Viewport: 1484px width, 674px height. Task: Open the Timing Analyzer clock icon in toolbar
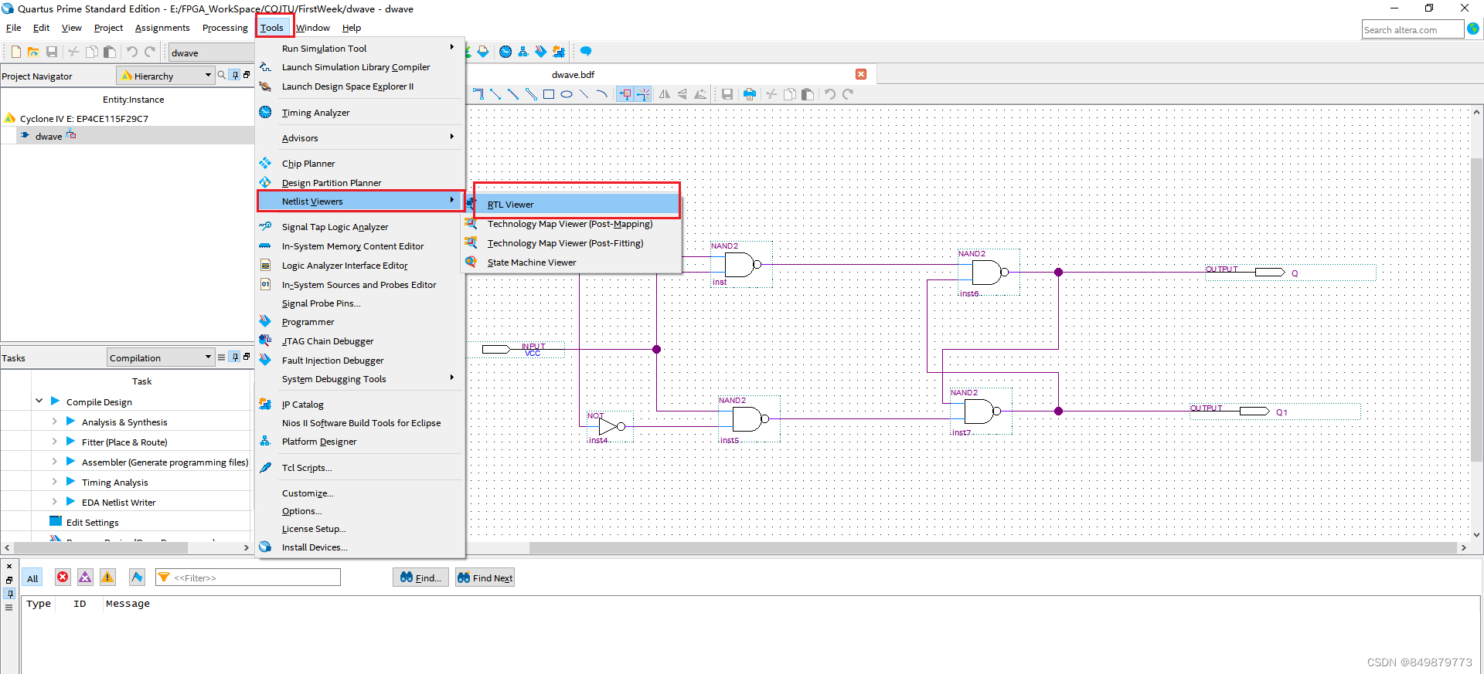pyautogui.click(x=505, y=52)
